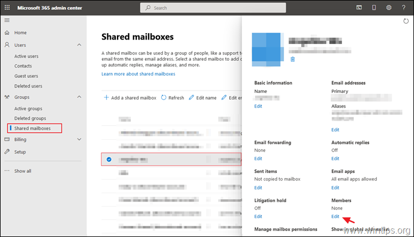Screen dimensions: 414x237
Task: Open the Cloud Shell terminal icon
Action: pyautogui.click(x=359, y=7)
